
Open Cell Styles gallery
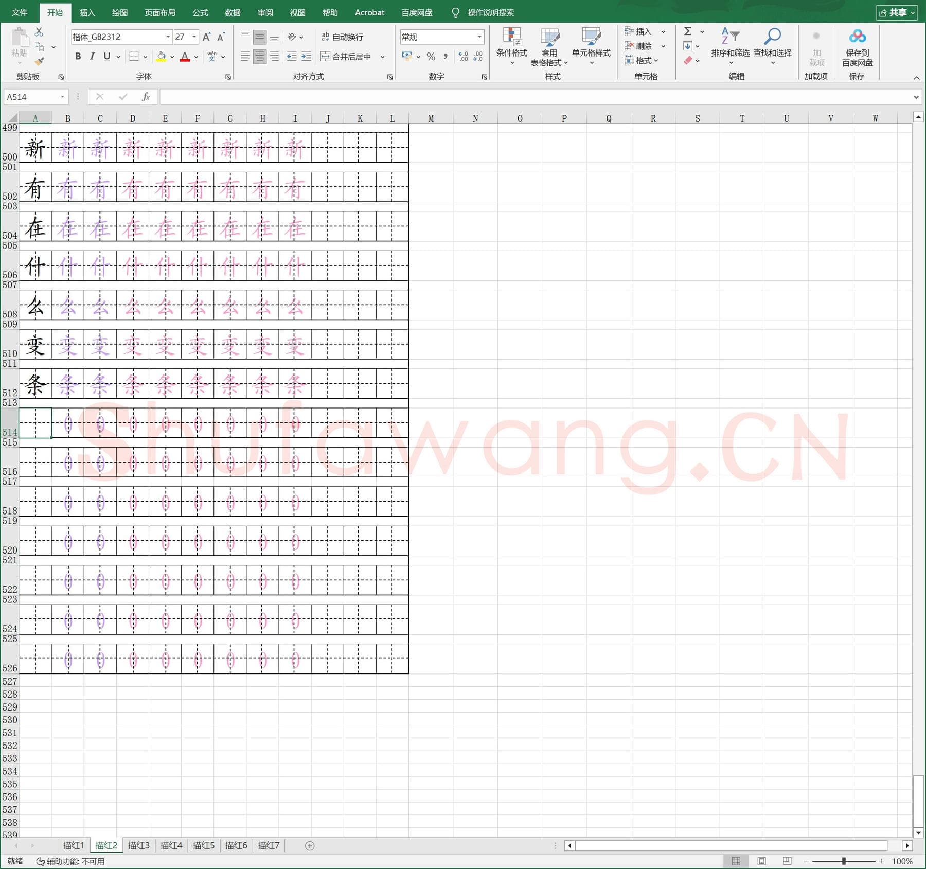(x=591, y=46)
